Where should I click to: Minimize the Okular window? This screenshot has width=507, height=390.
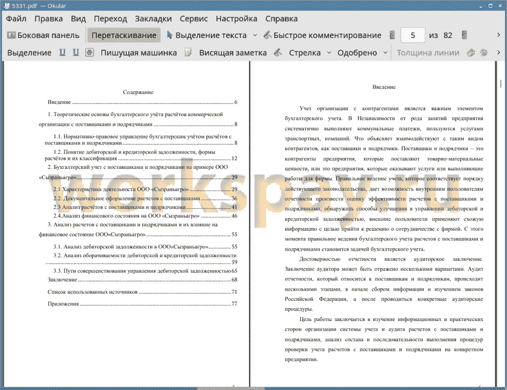pos(481,6)
